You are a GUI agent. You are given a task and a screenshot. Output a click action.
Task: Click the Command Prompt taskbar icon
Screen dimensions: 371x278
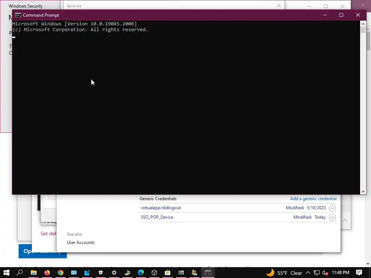pos(208,273)
